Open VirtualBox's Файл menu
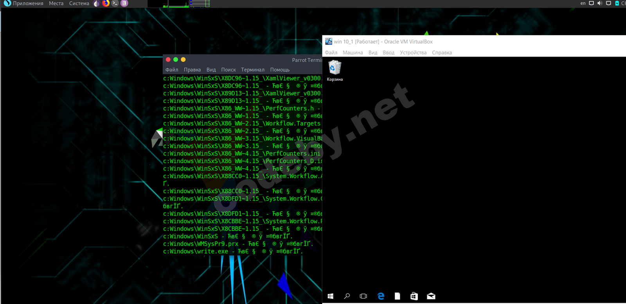This screenshot has width=626, height=304. tap(331, 53)
